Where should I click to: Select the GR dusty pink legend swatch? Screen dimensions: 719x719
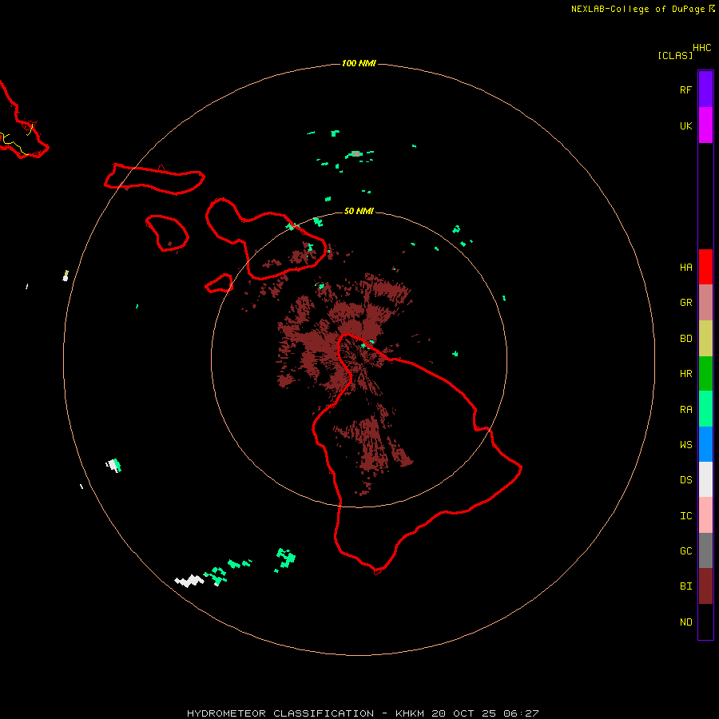coord(705,302)
